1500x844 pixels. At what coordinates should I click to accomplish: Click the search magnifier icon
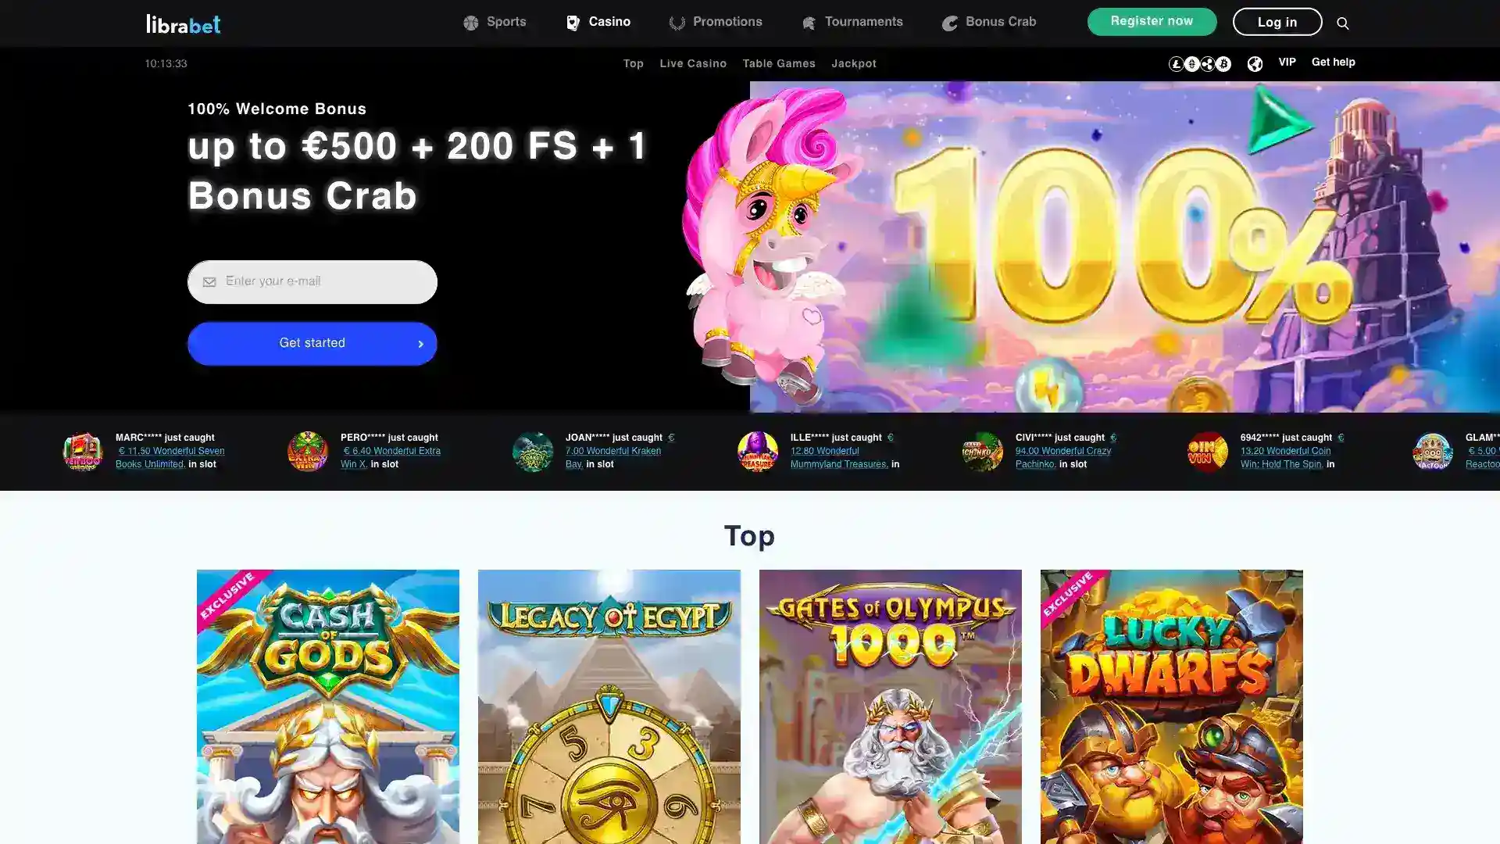click(x=1342, y=23)
